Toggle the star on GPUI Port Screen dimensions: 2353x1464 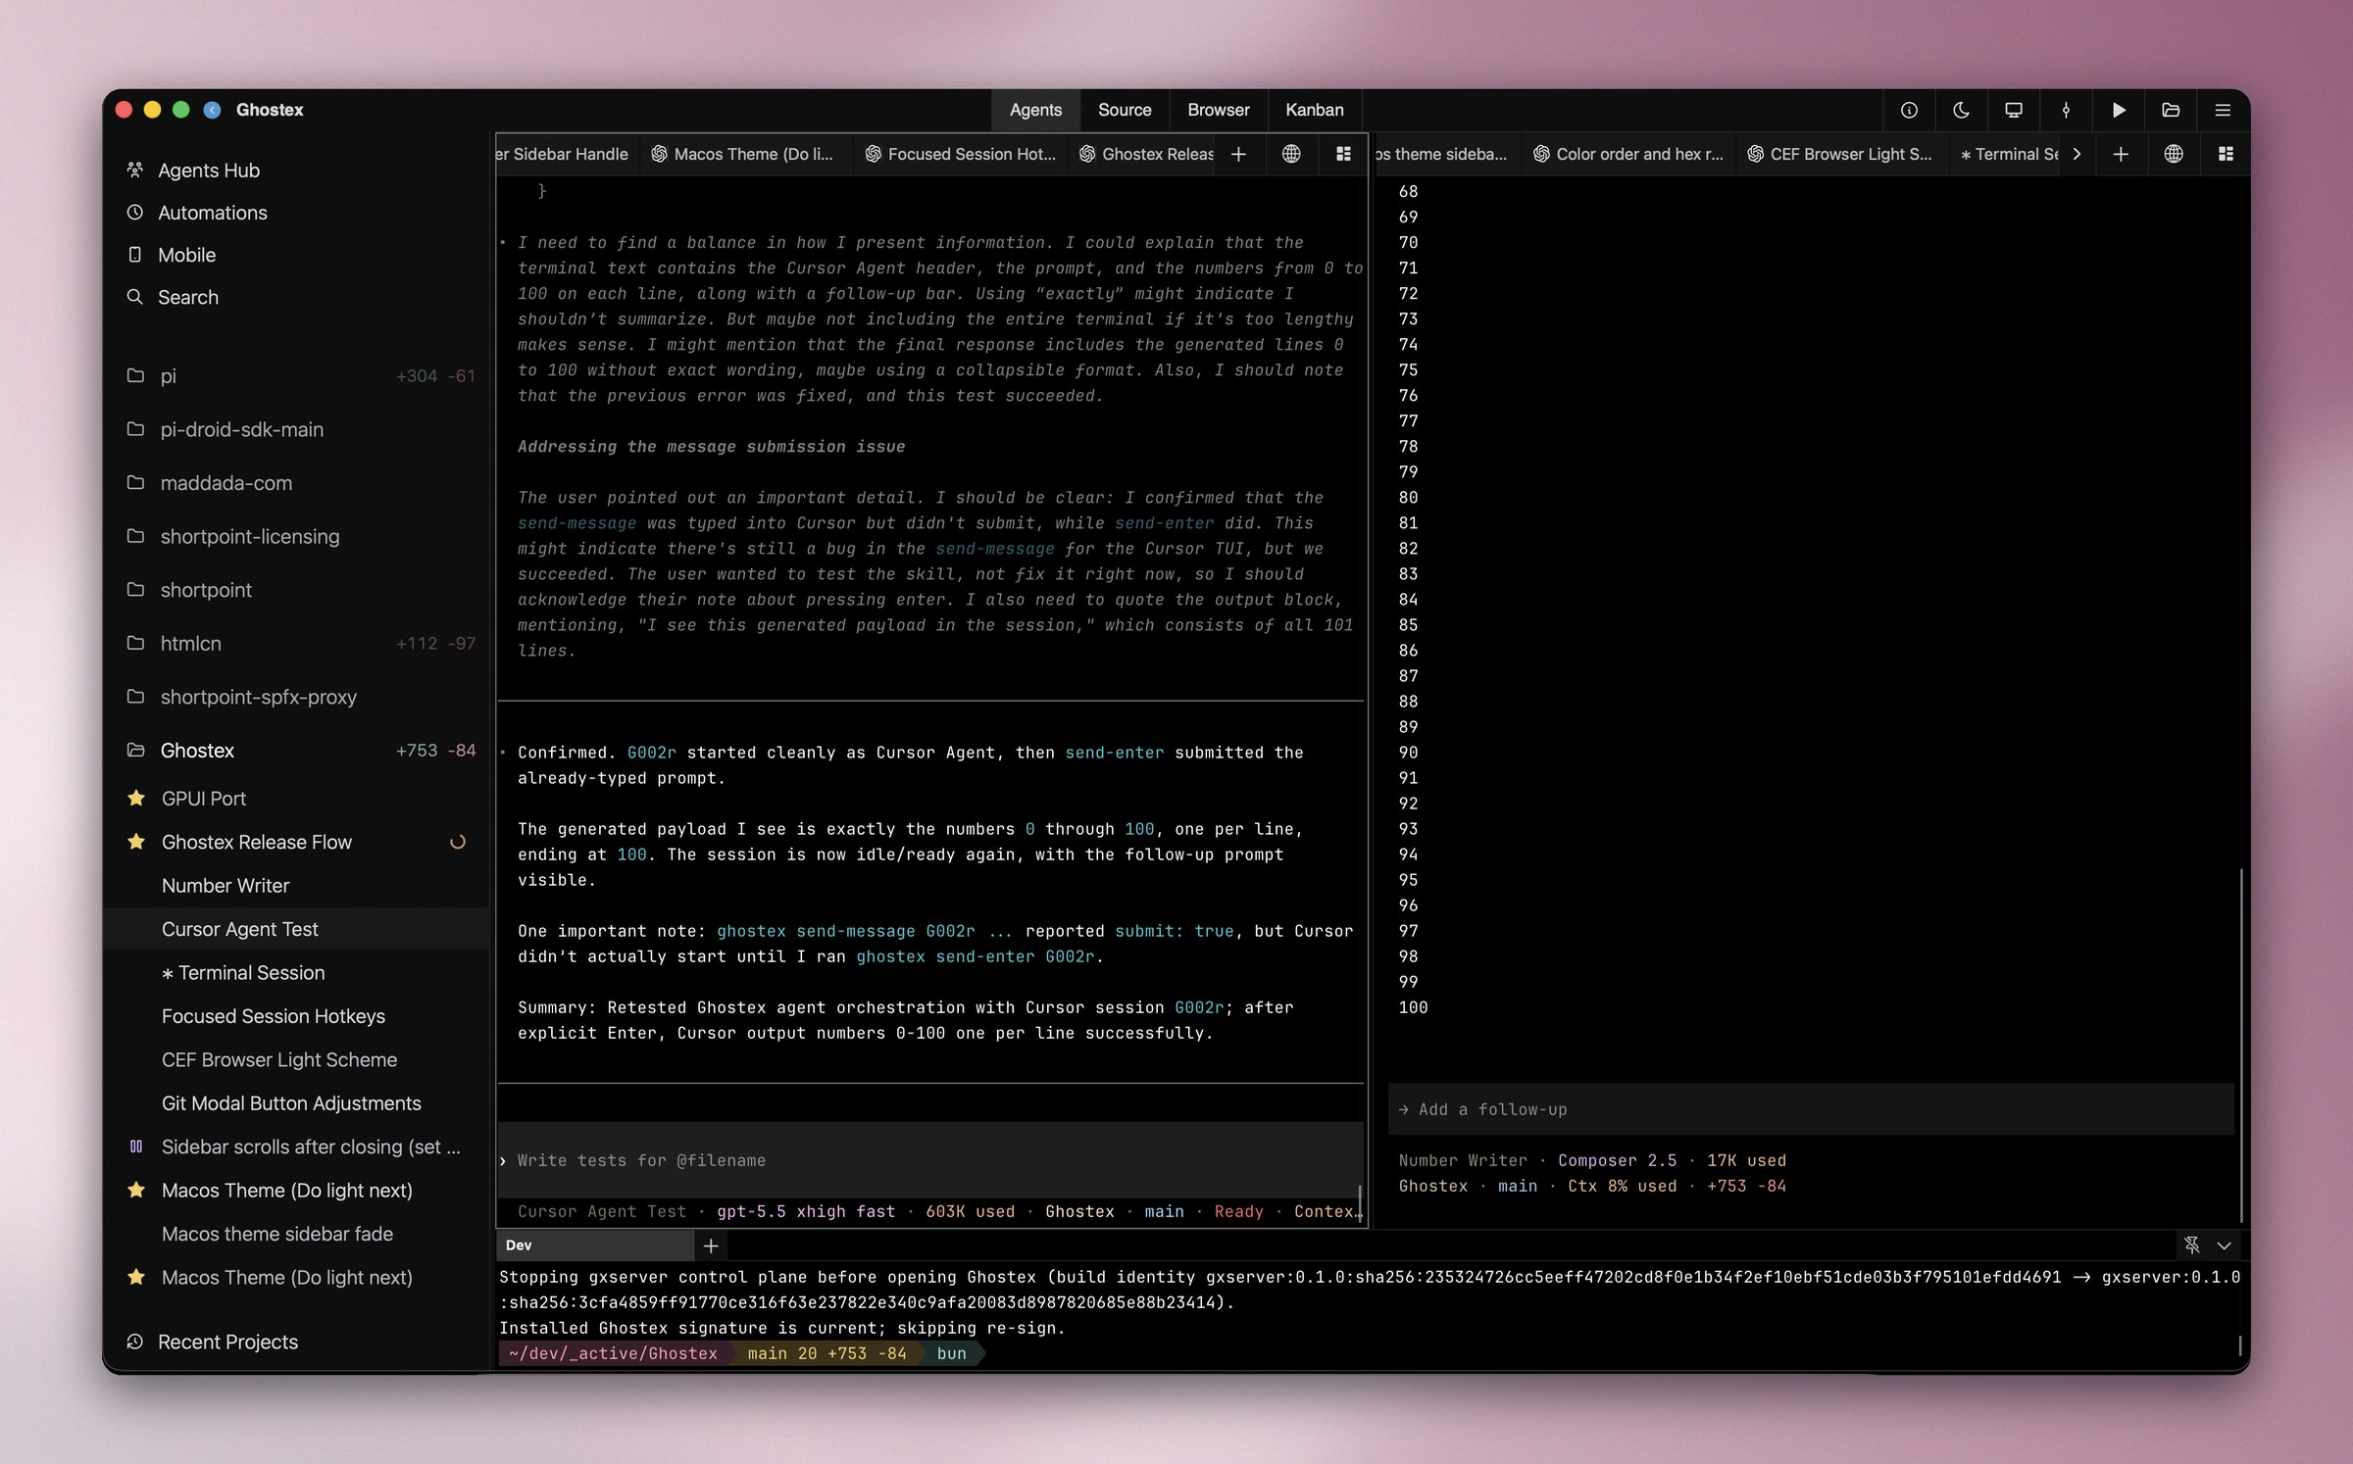tap(136, 799)
